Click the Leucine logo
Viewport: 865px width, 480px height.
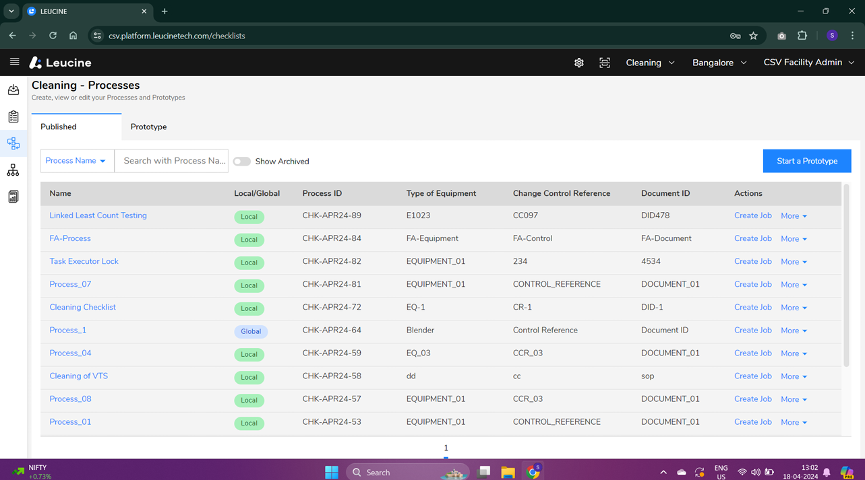(x=60, y=63)
